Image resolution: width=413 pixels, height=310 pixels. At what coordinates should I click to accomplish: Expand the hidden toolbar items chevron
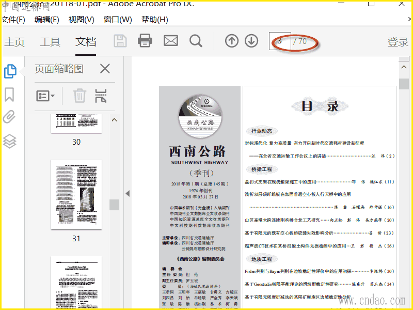[x=410, y=19]
